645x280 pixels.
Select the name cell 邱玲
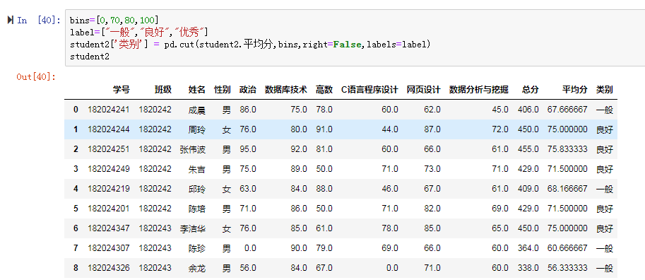(197, 189)
